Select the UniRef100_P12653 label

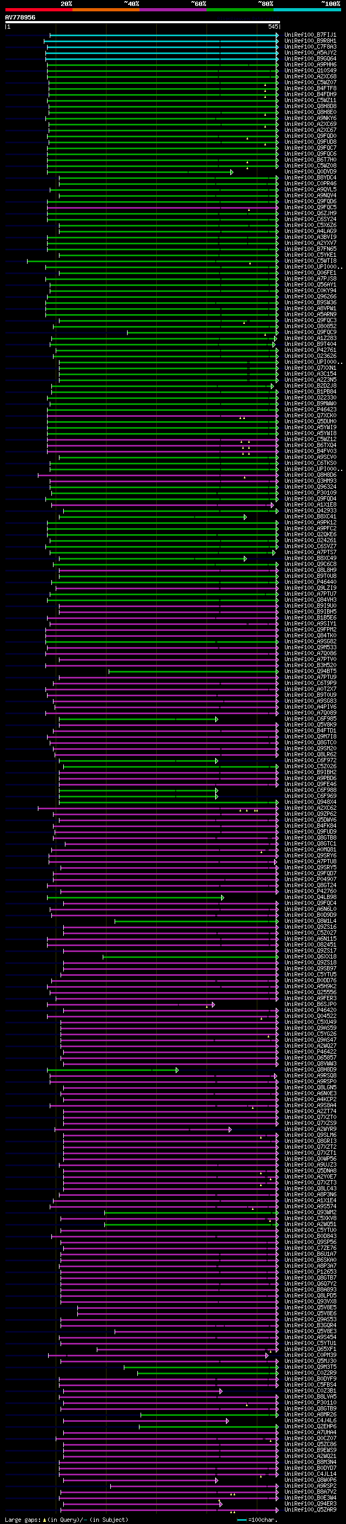coord(310,1272)
